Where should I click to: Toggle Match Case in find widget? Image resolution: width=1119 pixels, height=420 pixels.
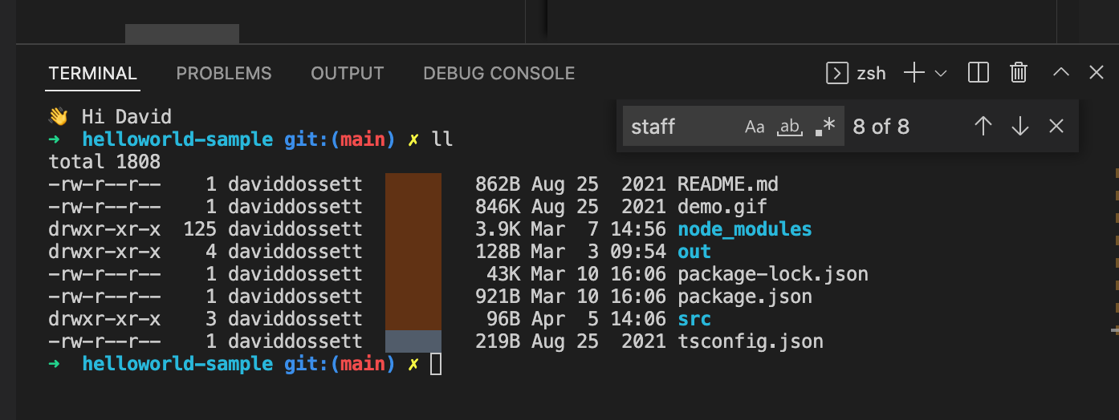point(755,127)
